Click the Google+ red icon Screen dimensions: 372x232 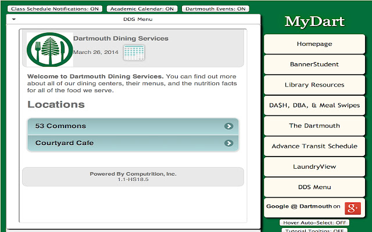(x=353, y=208)
